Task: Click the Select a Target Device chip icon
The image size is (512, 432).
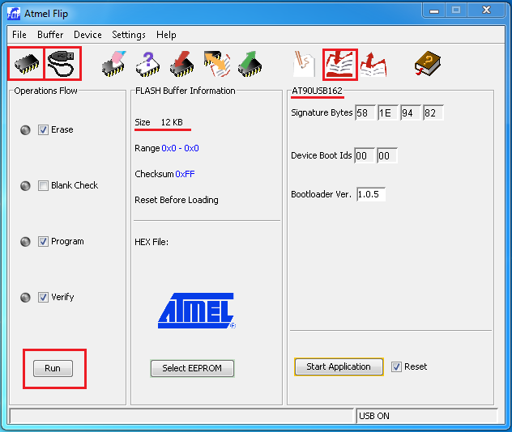Action: pyautogui.click(x=26, y=64)
